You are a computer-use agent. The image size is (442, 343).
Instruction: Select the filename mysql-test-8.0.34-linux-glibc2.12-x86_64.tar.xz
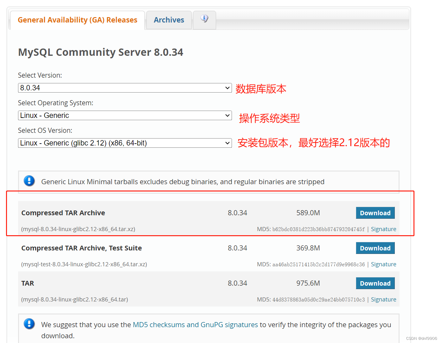click(84, 264)
